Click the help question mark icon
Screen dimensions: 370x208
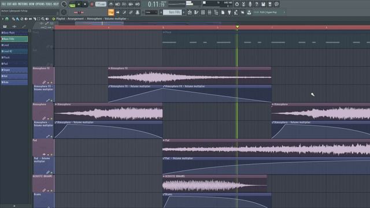pos(257,4)
